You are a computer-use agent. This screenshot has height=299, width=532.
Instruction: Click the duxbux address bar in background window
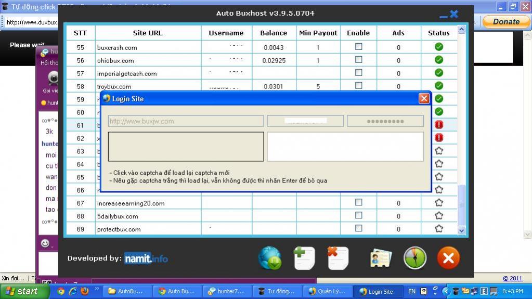click(32, 22)
